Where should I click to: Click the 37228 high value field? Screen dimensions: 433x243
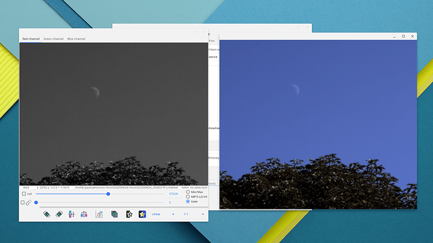(x=173, y=194)
